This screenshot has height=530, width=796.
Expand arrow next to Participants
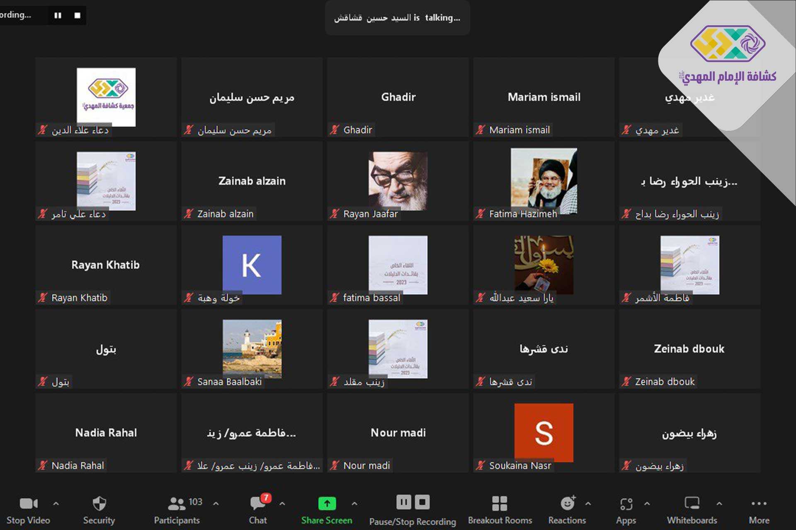[216, 503]
